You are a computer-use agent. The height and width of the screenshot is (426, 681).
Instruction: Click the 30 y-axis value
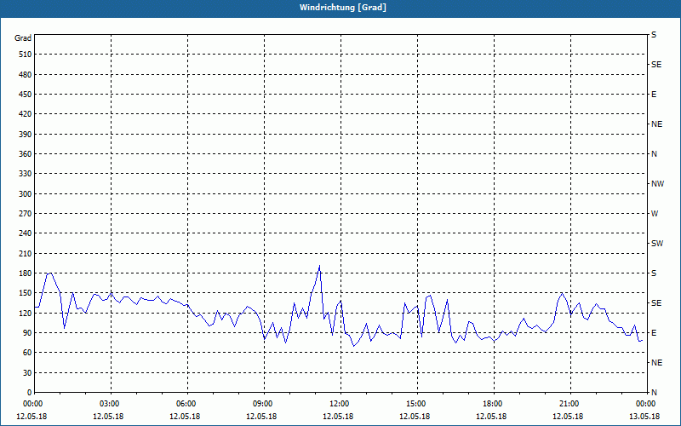pyautogui.click(x=27, y=373)
